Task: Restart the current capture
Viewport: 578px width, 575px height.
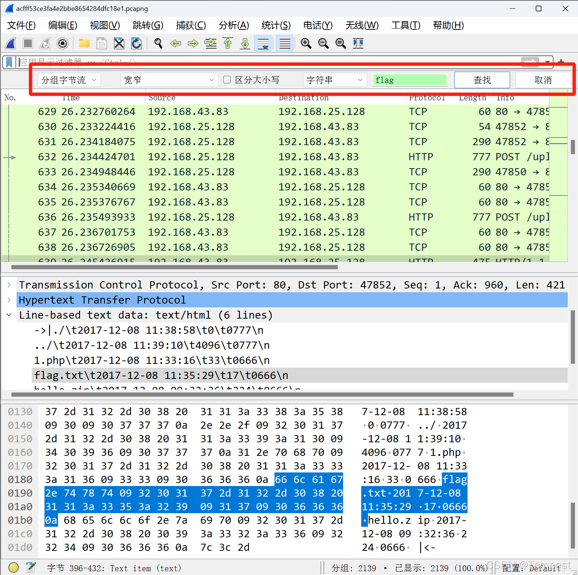Action: click(x=45, y=43)
